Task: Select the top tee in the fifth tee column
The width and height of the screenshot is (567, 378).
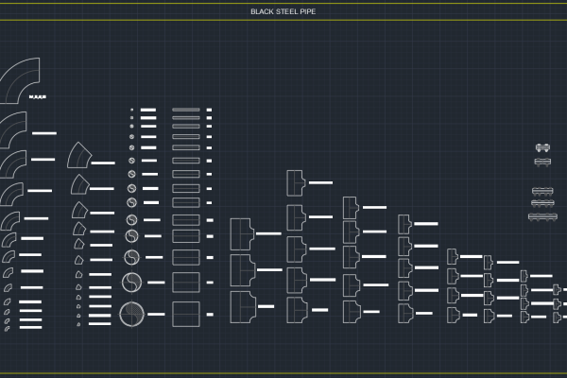Action: point(453,256)
